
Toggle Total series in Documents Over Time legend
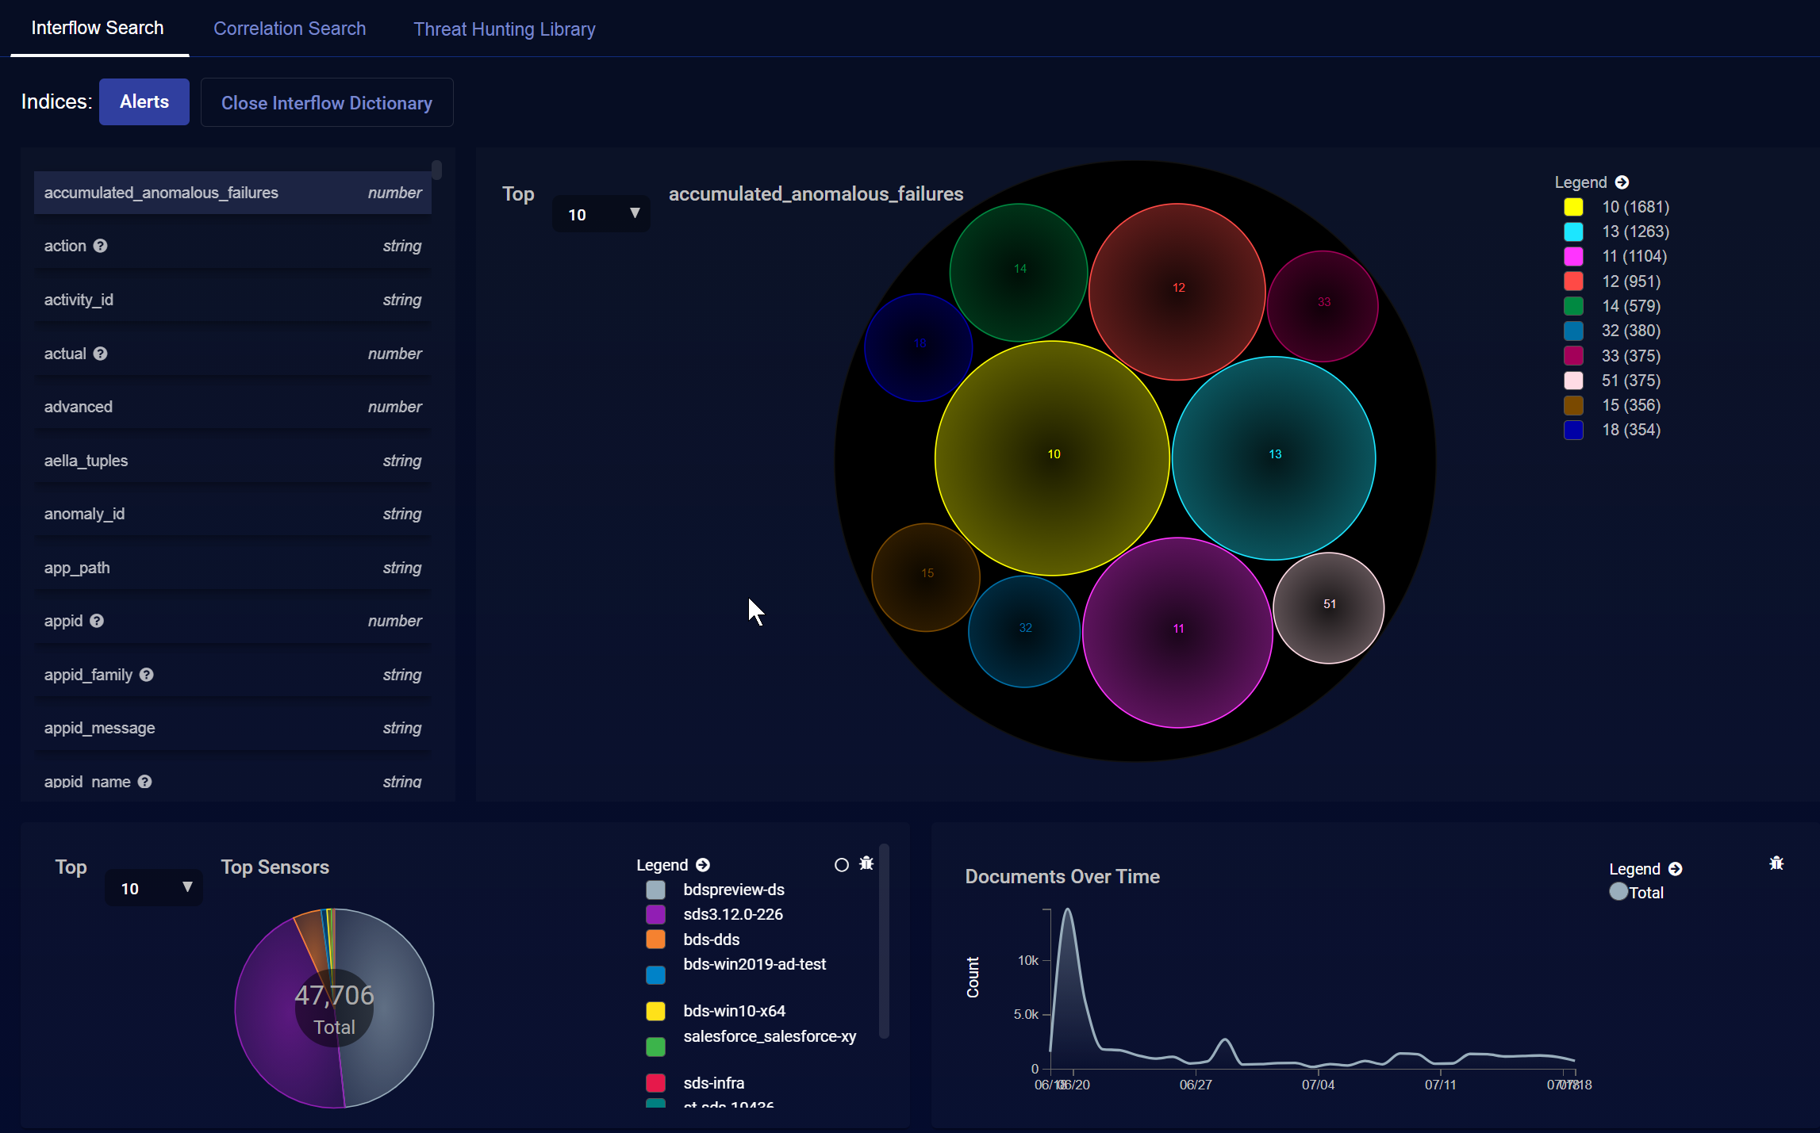pos(1618,892)
